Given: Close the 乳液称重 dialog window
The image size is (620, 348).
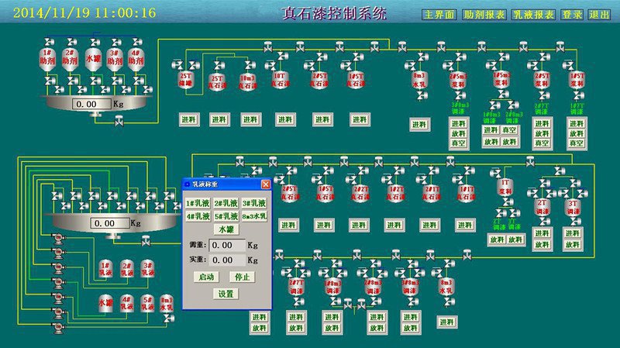Looking at the screenshot, I should pyautogui.click(x=266, y=184).
